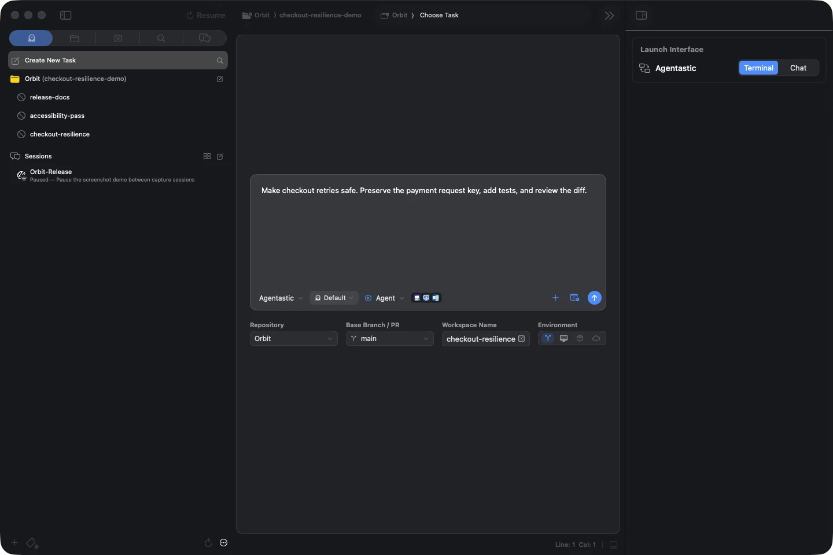Image resolution: width=833 pixels, height=555 pixels.
Task: Click the Choose Task breadcrumb
Action: (439, 15)
